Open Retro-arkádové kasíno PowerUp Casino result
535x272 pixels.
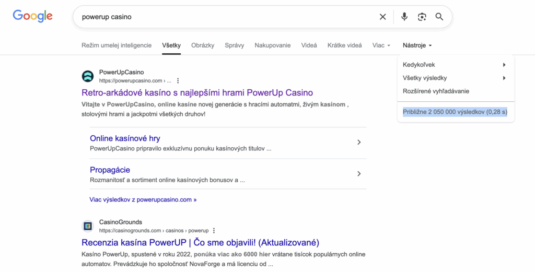(197, 93)
